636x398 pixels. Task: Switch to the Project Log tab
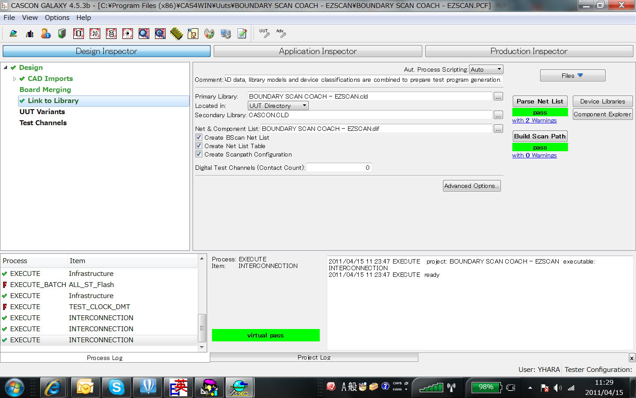(314, 357)
